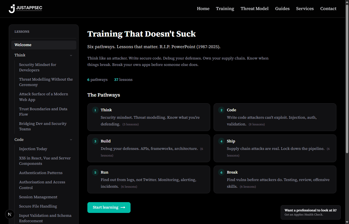Go to Home in top navigation
This screenshot has height=224, width=349.
pyautogui.click(x=203, y=9)
